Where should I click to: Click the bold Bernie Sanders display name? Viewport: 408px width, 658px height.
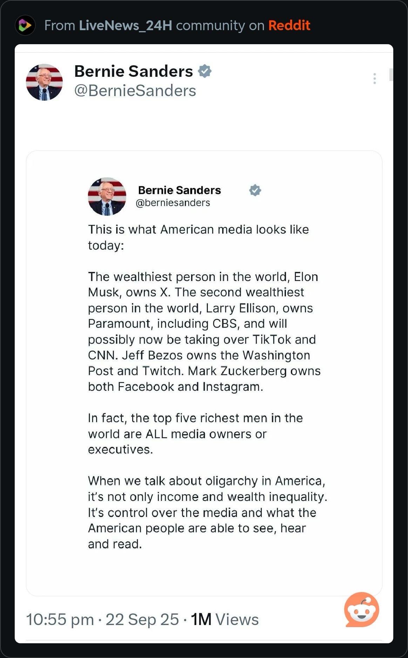point(134,71)
